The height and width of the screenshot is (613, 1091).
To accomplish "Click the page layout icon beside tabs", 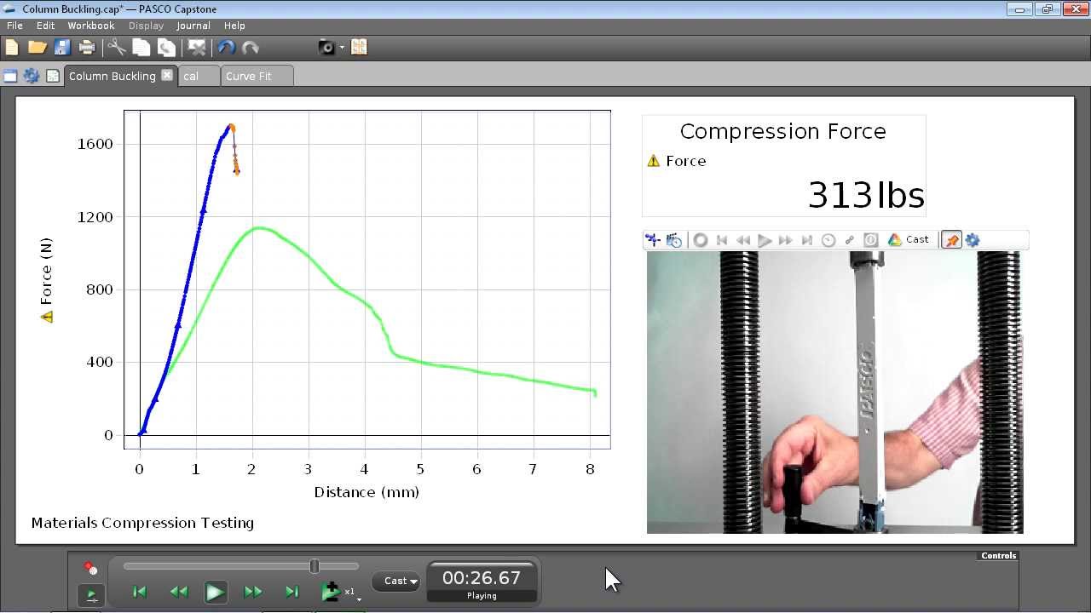I will click(53, 76).
